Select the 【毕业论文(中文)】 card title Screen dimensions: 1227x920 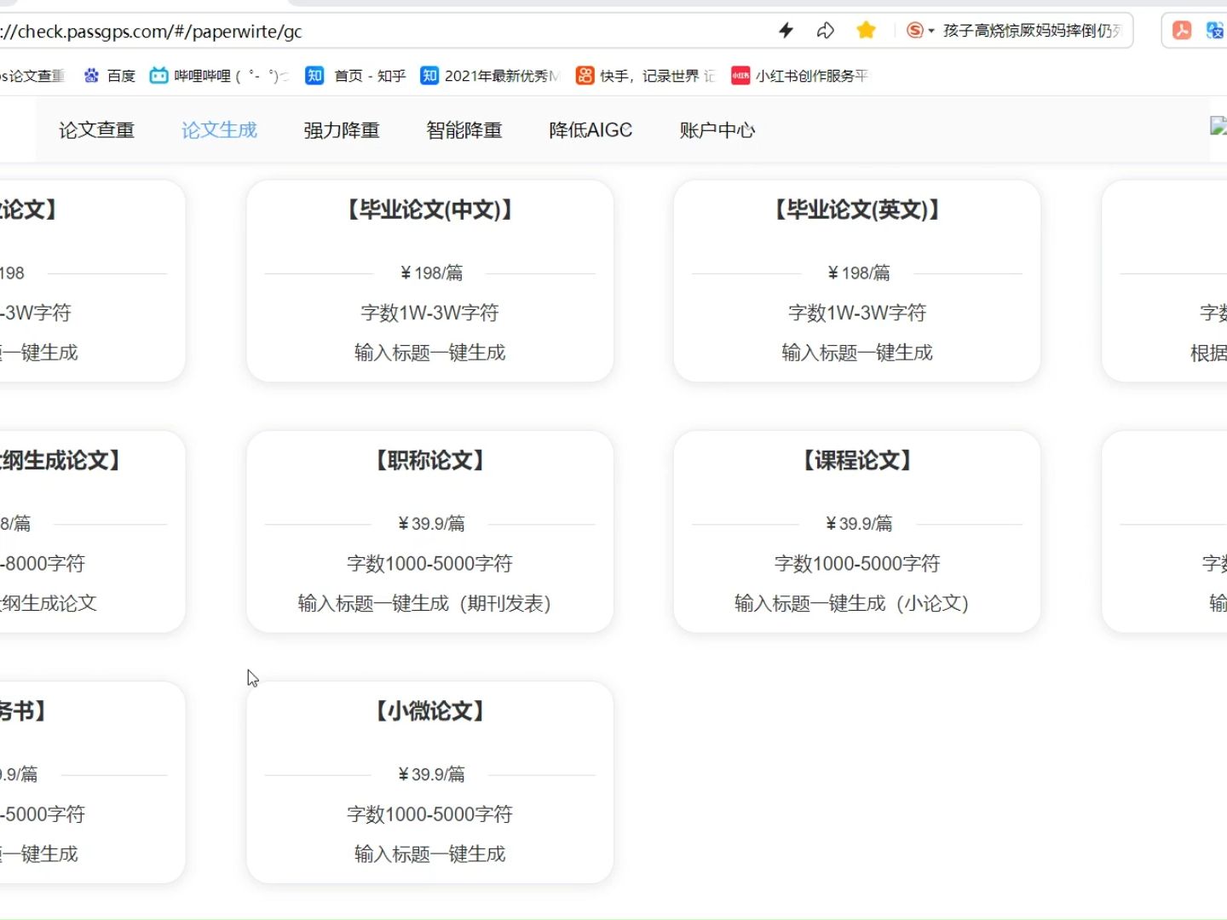tap(429, 210)
